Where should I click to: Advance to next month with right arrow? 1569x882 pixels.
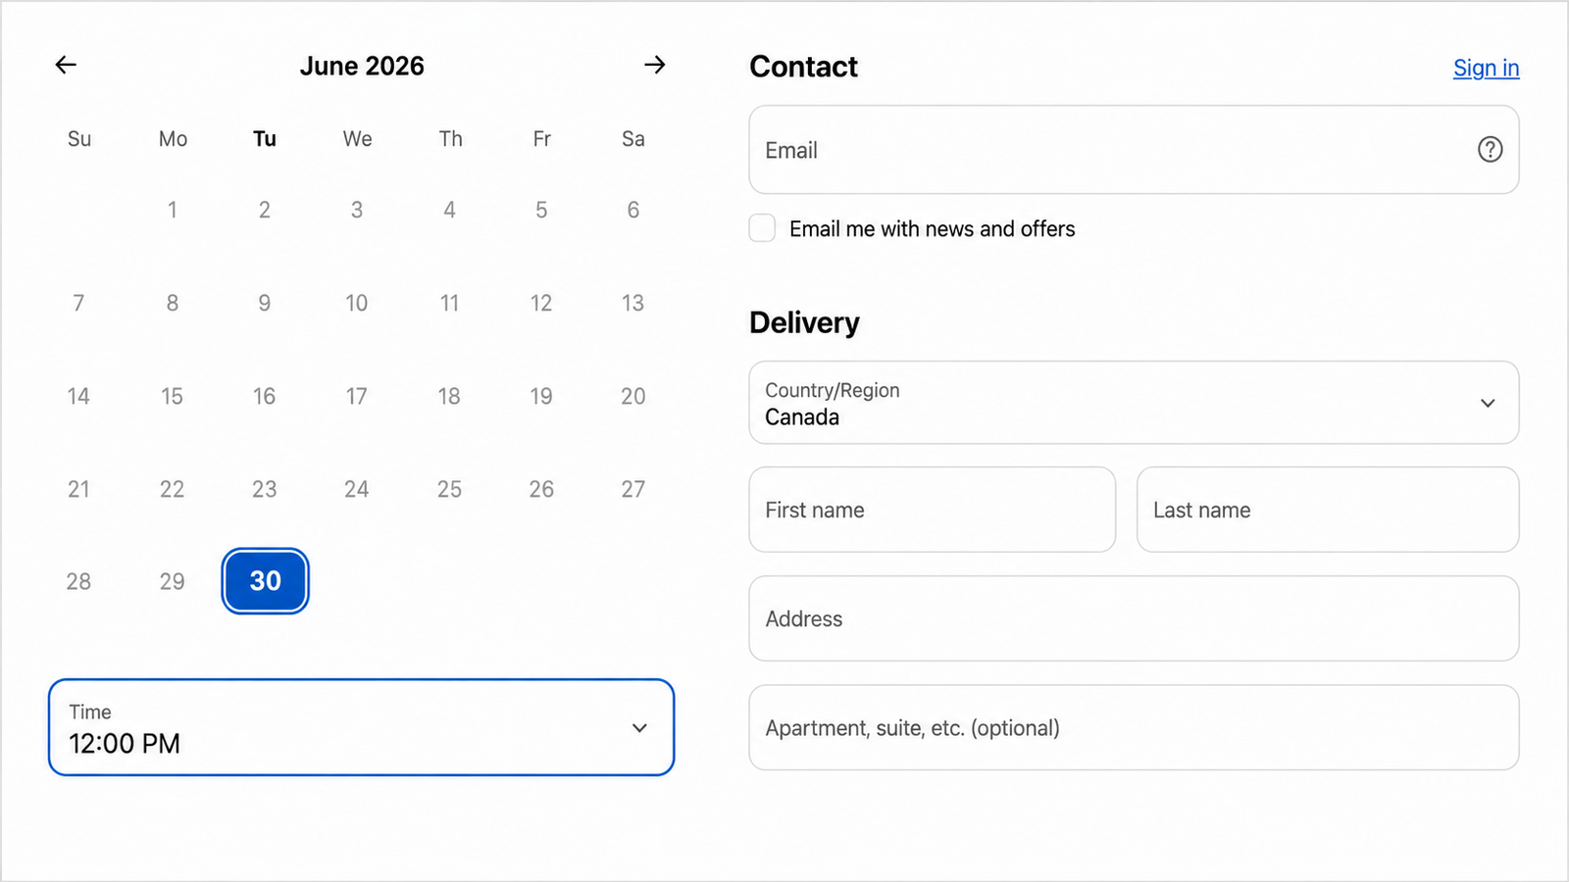[x=655, y=65]
